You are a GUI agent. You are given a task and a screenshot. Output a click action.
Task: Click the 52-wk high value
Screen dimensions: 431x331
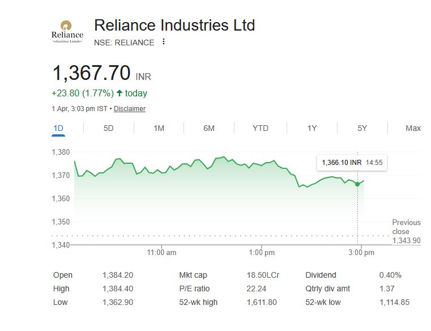click(262, 302)
